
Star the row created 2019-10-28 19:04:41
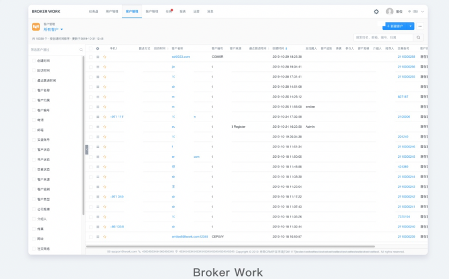[x=105, y=67]
